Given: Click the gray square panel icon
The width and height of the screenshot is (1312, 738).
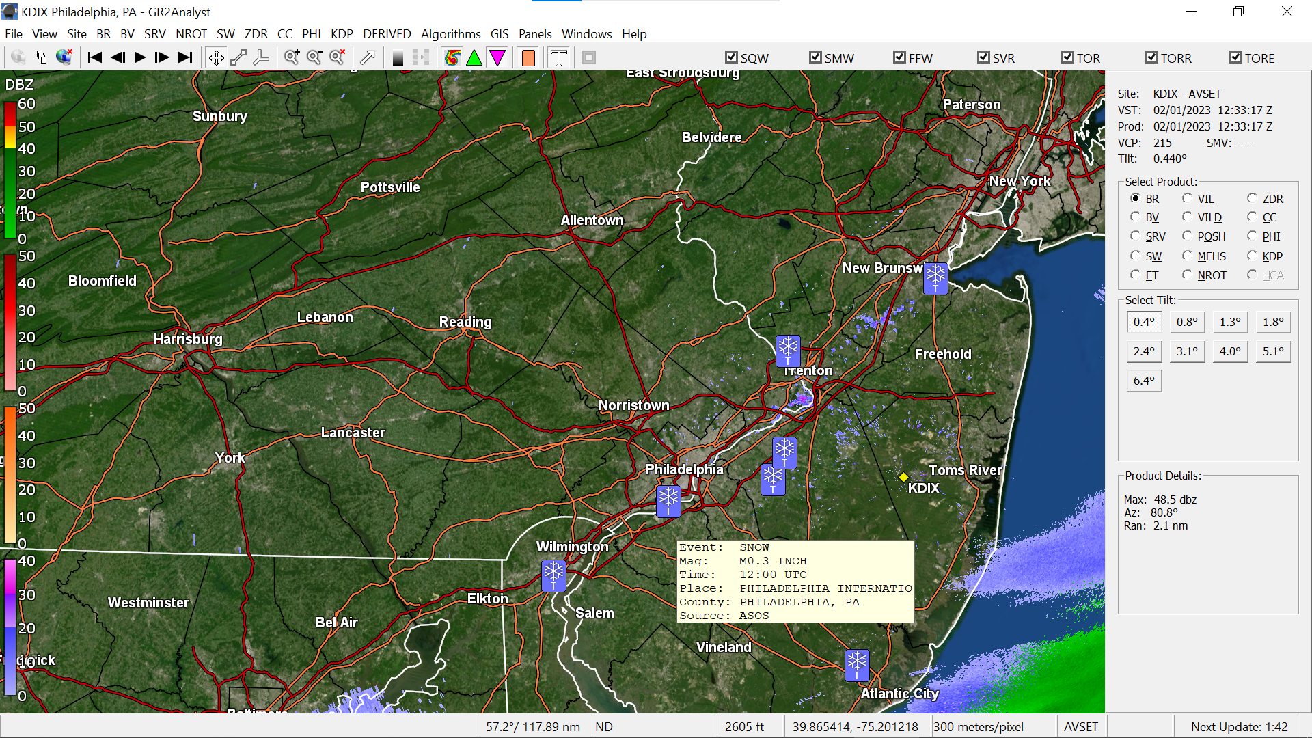Looking at the screenshot, I should pos(589,57).
